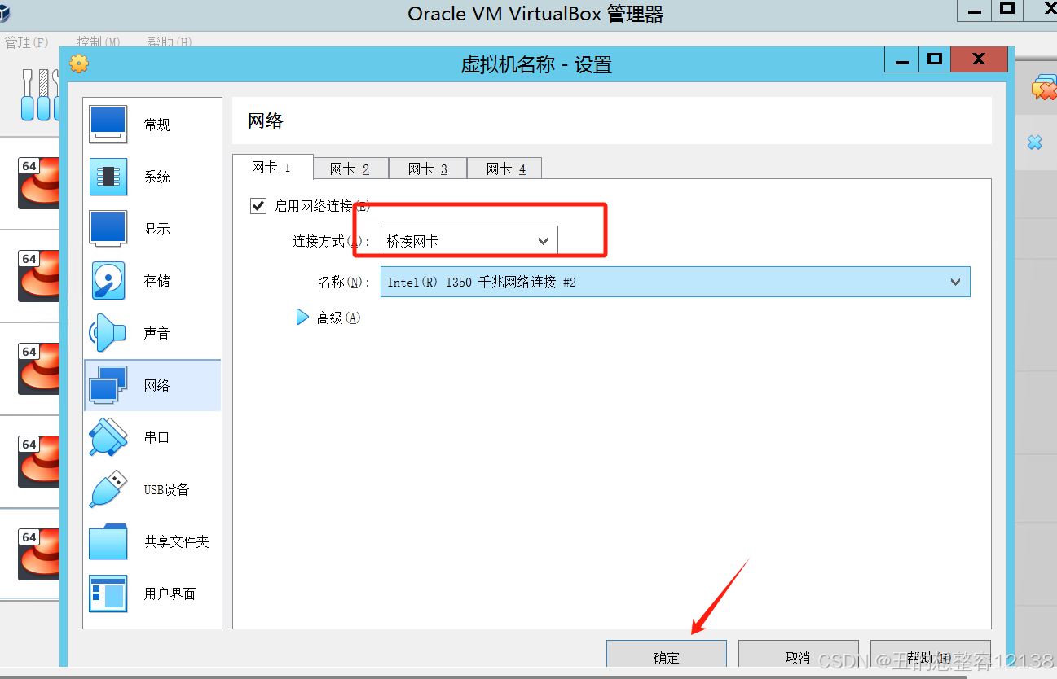Open the 串口 (Serial Ports) settings page

pos(152,437)
